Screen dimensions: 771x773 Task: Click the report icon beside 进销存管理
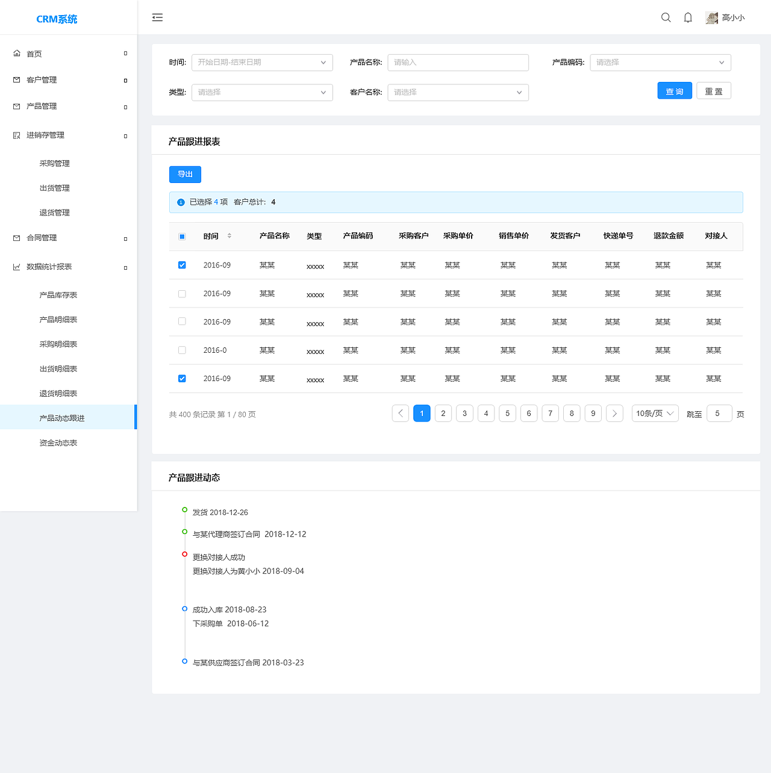click(x=17, y=135)
